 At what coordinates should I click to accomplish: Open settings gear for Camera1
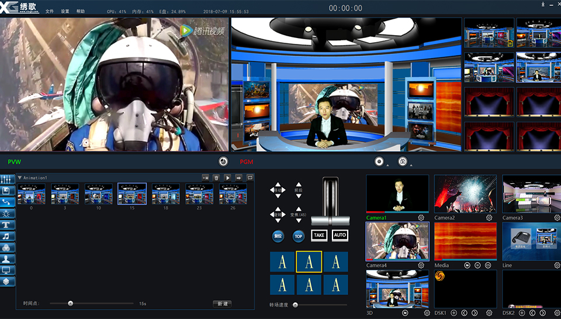[x=421, y=218]
